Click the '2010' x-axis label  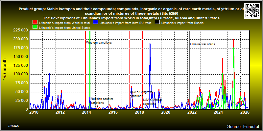click(x=34, y=112)
